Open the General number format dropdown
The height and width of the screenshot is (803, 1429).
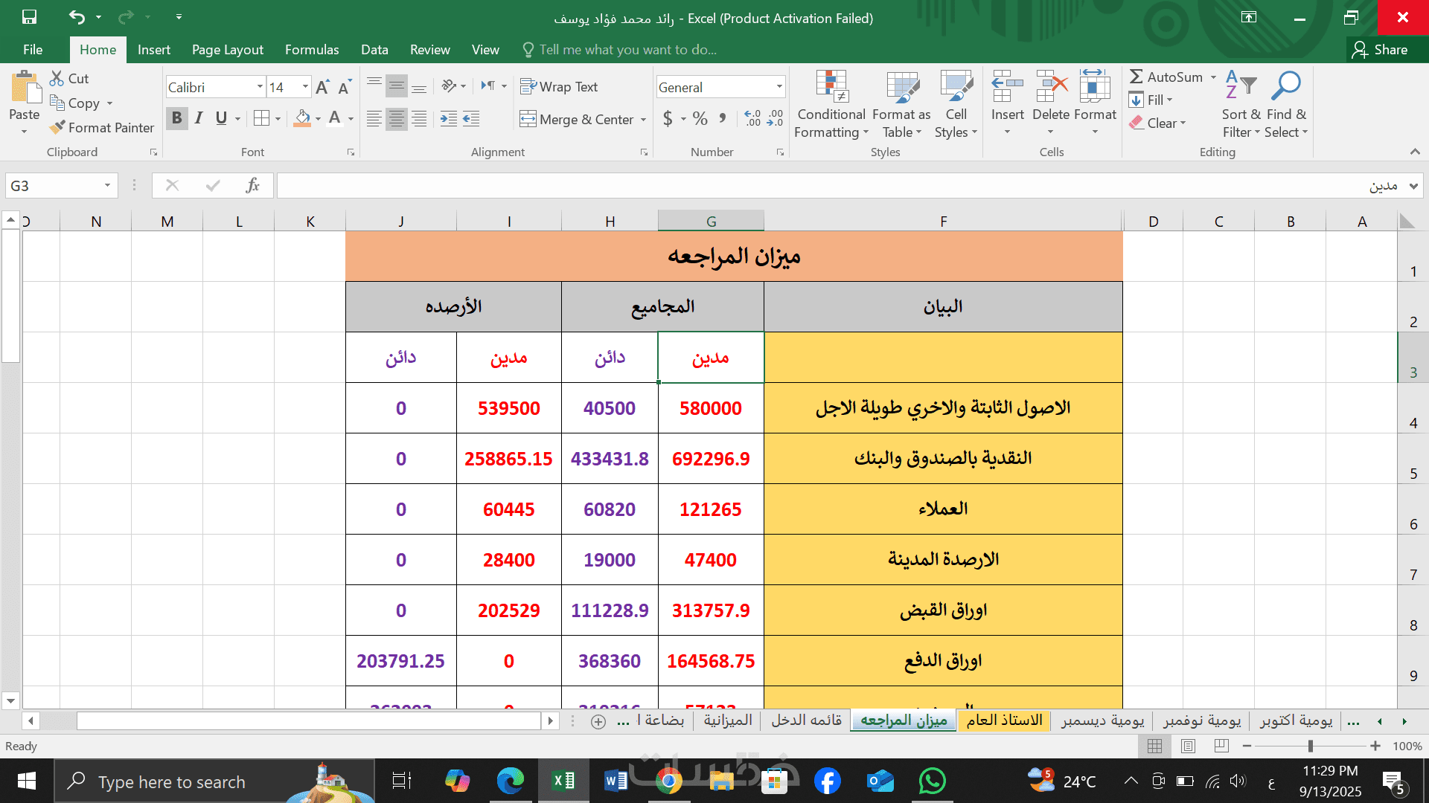[x=779, y=87]
